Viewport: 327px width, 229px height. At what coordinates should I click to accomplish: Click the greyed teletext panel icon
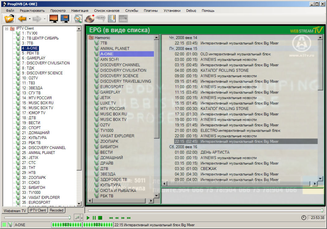coord(123,19)
